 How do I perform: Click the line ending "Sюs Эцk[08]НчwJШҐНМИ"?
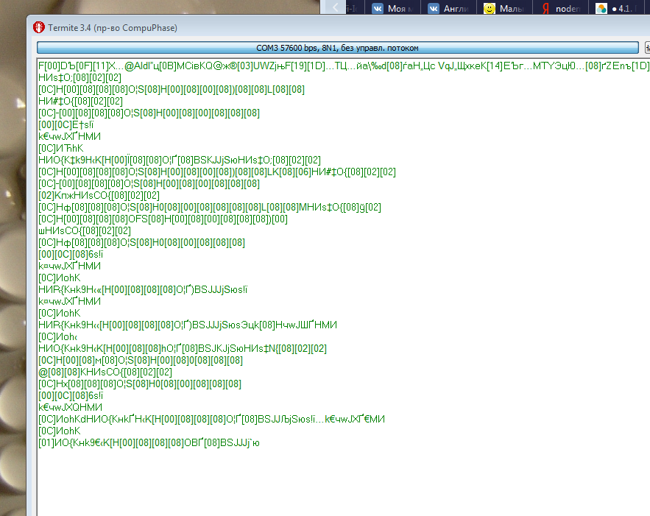188,325
